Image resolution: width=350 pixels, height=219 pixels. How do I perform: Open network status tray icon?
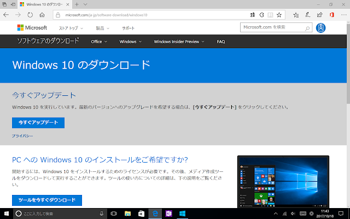[284, 214]
